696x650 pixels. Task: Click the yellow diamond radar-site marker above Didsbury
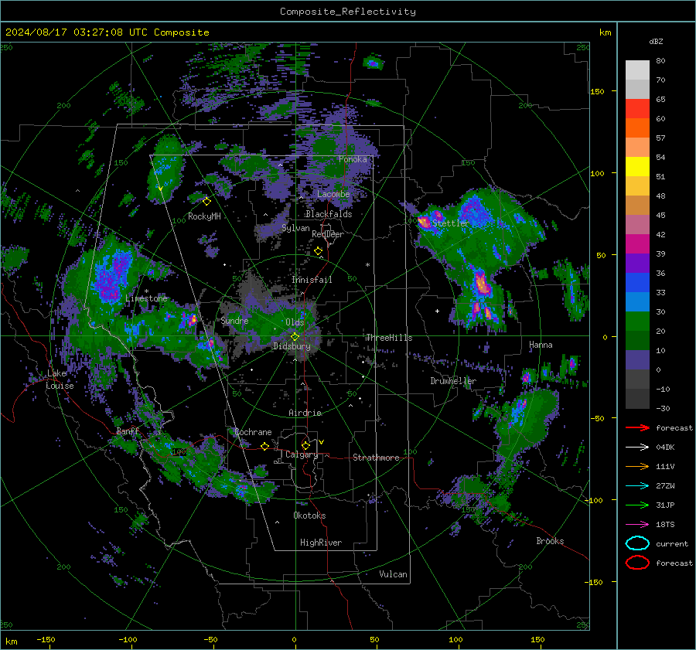coord(295,337)
